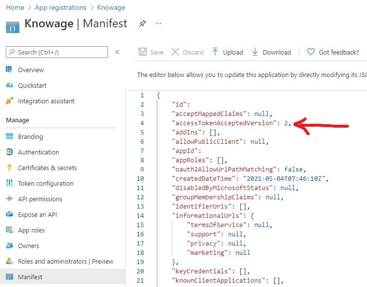This screenshot has height=287, width=367.
Task: Click the feedback heart icon
Action: click(311, 52)
